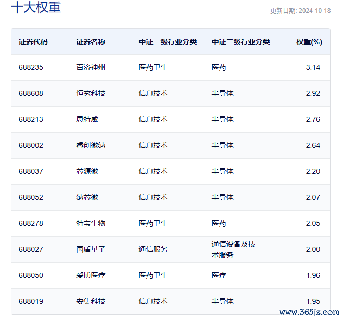
Task: Click 医药卫生 in the 爱博医疗 row
Action: click(x=153, y=275)
